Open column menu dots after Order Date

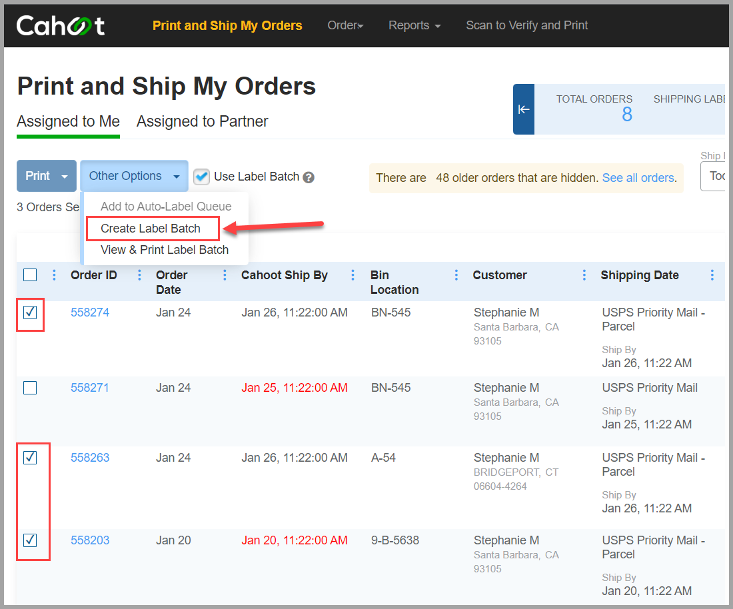tap(225, 275)
